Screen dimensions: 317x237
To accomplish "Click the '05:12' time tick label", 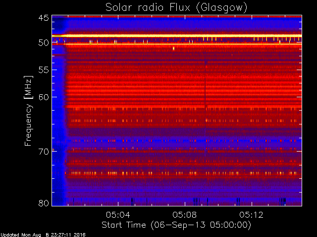I will point(251,215).
